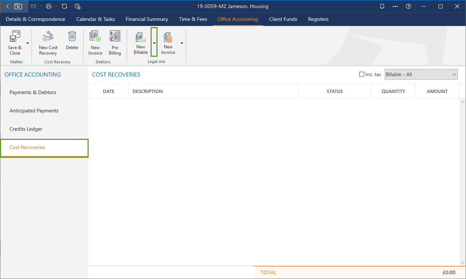Click the refresh icon in title bar
The image size is (466, 279).
tap(64, 6)
